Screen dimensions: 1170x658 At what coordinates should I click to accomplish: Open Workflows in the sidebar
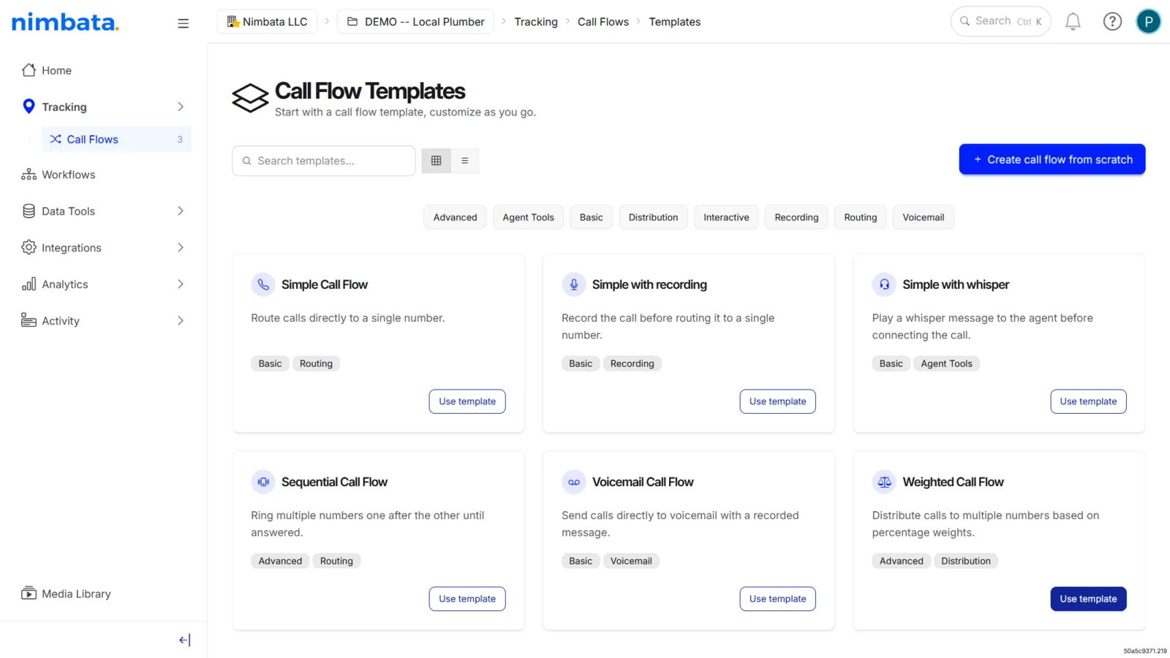click(58, 175)
